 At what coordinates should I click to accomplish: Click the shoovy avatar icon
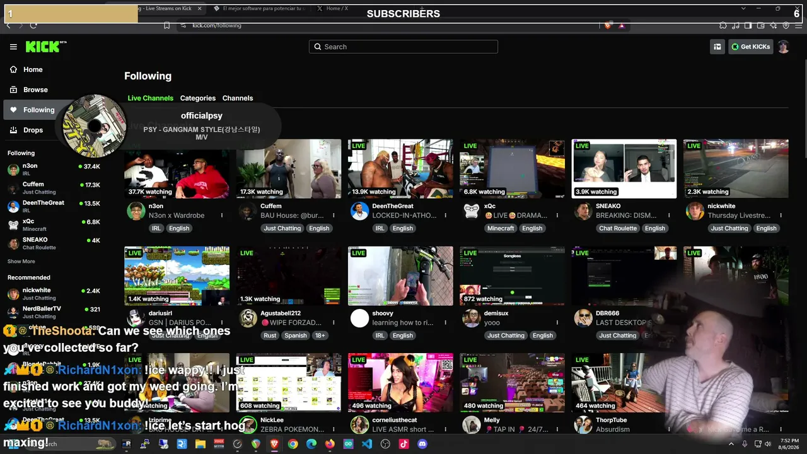[359, 318]
